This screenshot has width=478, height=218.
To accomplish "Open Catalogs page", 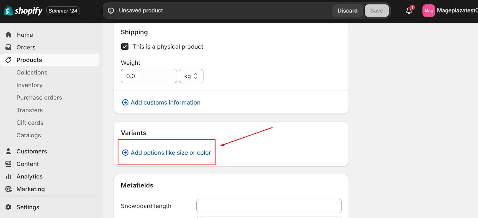I will (x=29, y=135).
